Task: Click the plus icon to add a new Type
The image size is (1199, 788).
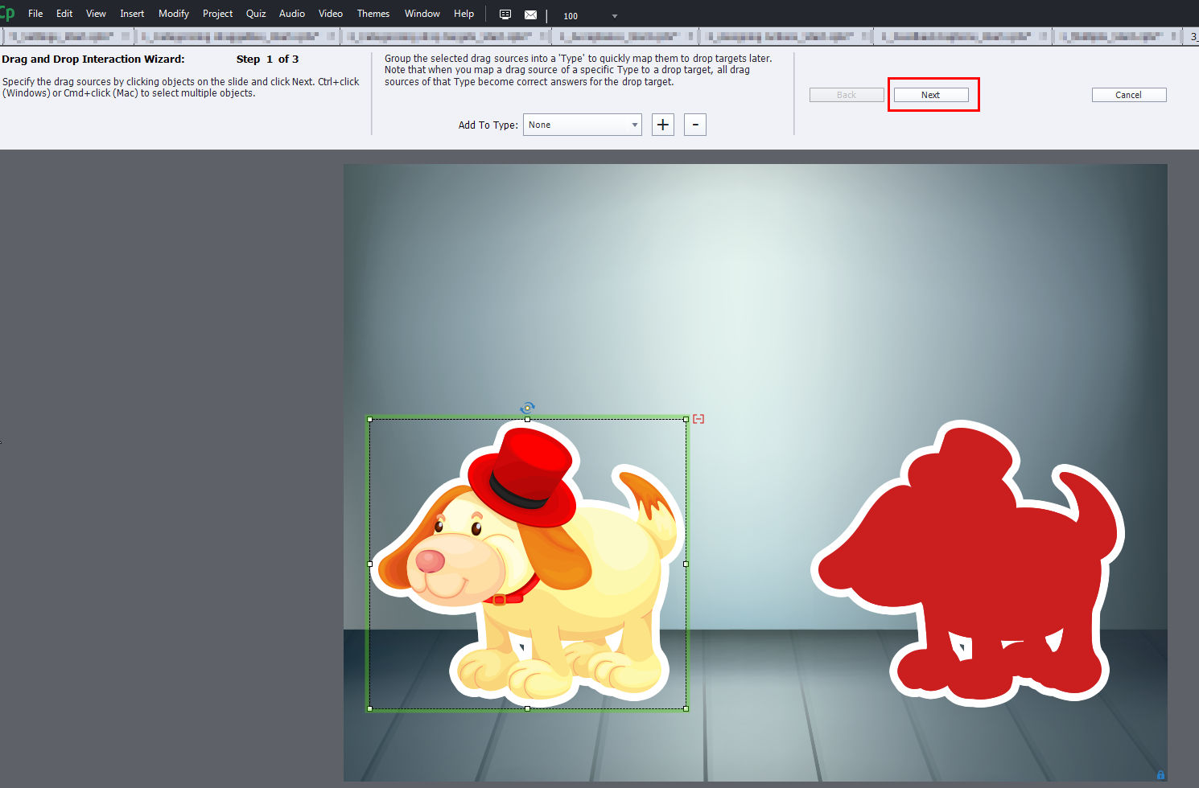Action: (x=662, y=124)
